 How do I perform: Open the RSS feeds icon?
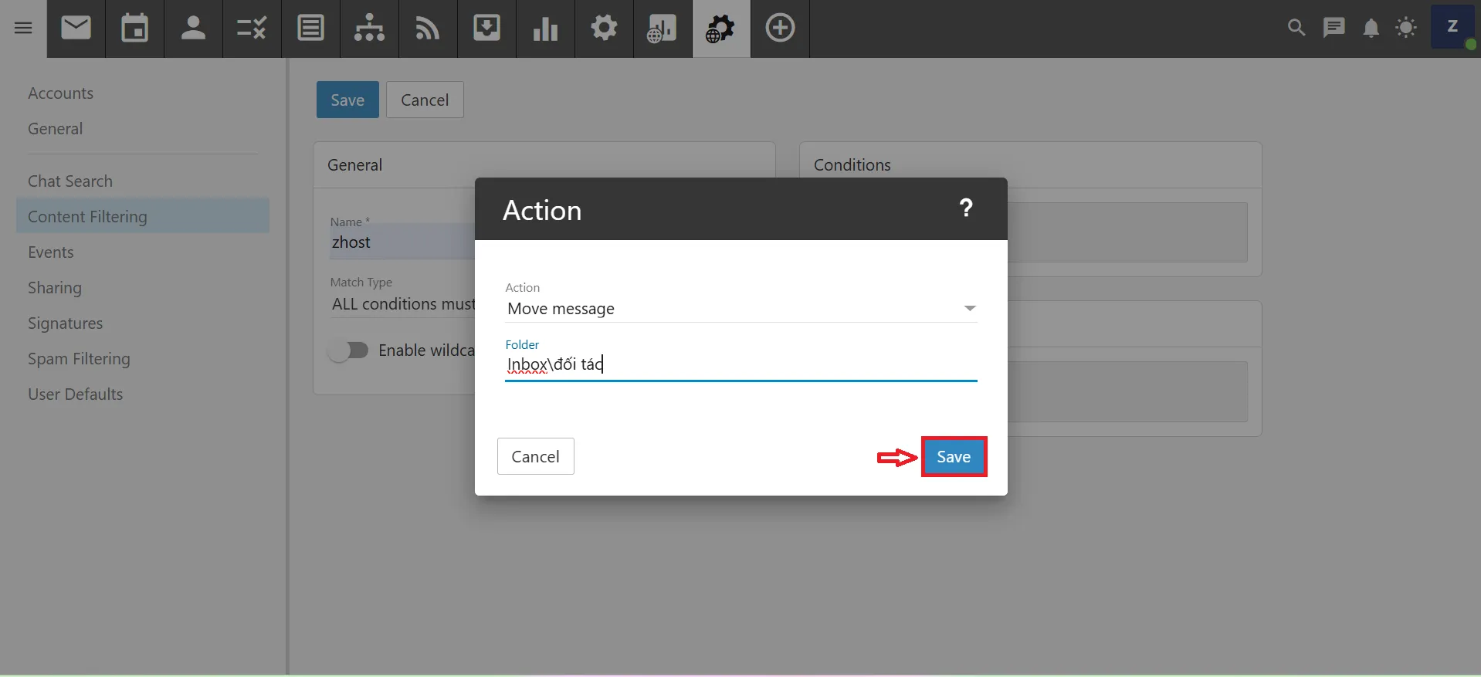pos(428,29)
